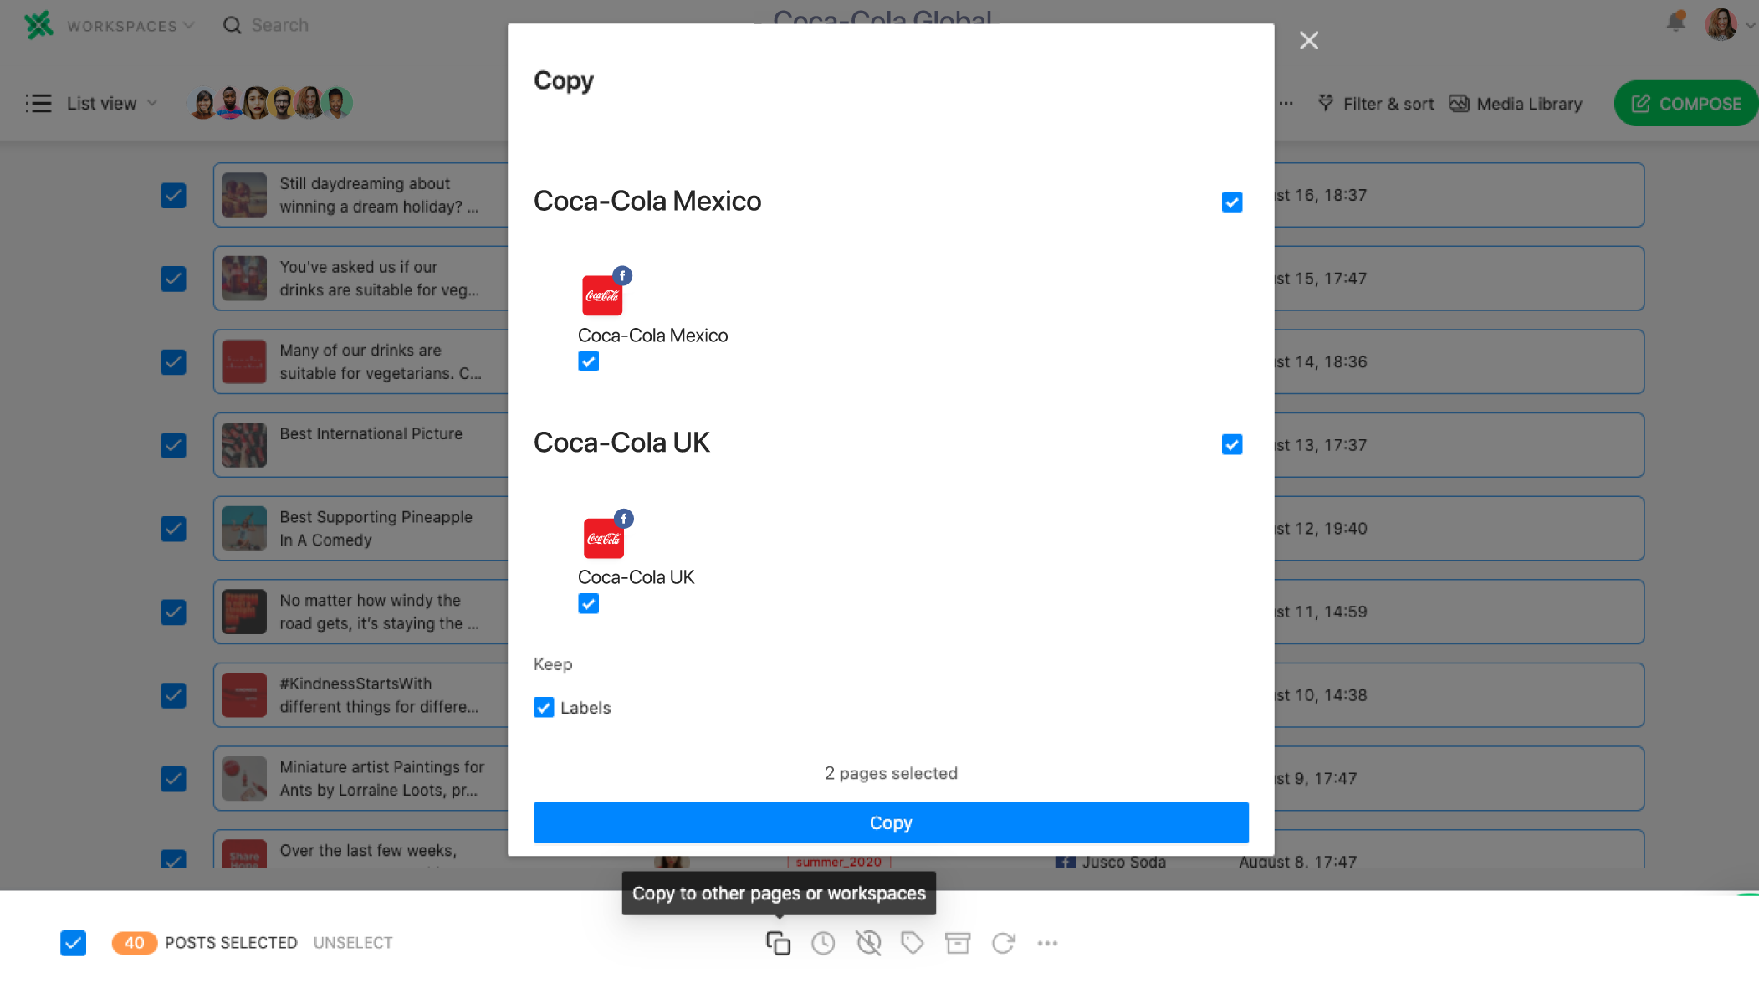Image resolution: width=1759 pixels, height=1004 pixels.
Task: Uncheck the '#KindnessStartsWith' post checkbox
Action: click(173, 695)
